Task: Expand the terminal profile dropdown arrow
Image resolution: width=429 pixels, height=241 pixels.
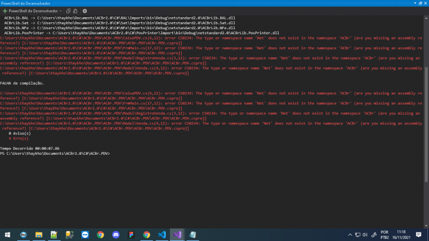Action: (x=61, y=11)
